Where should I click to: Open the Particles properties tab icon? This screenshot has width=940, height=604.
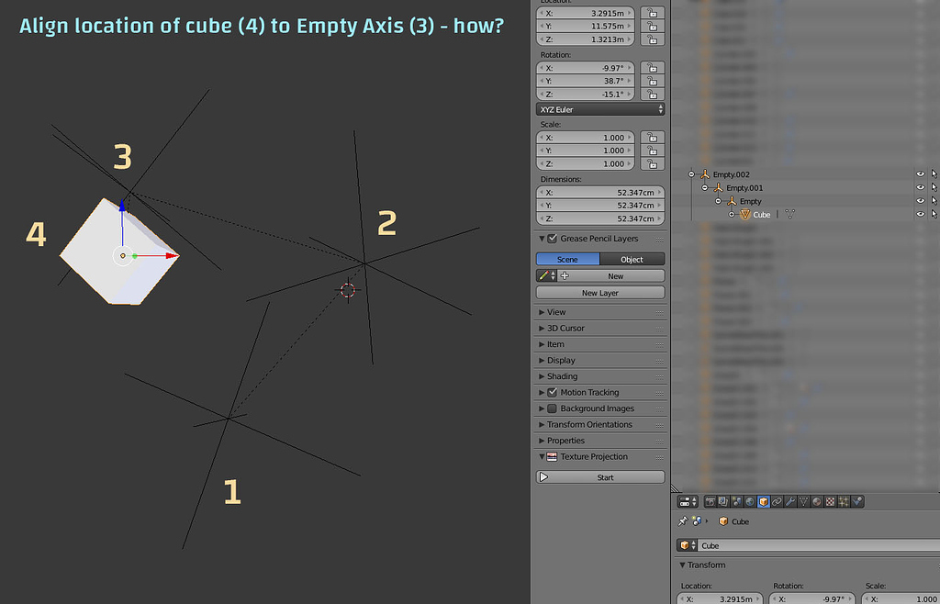pyautogui.click(x=845, y=501)
